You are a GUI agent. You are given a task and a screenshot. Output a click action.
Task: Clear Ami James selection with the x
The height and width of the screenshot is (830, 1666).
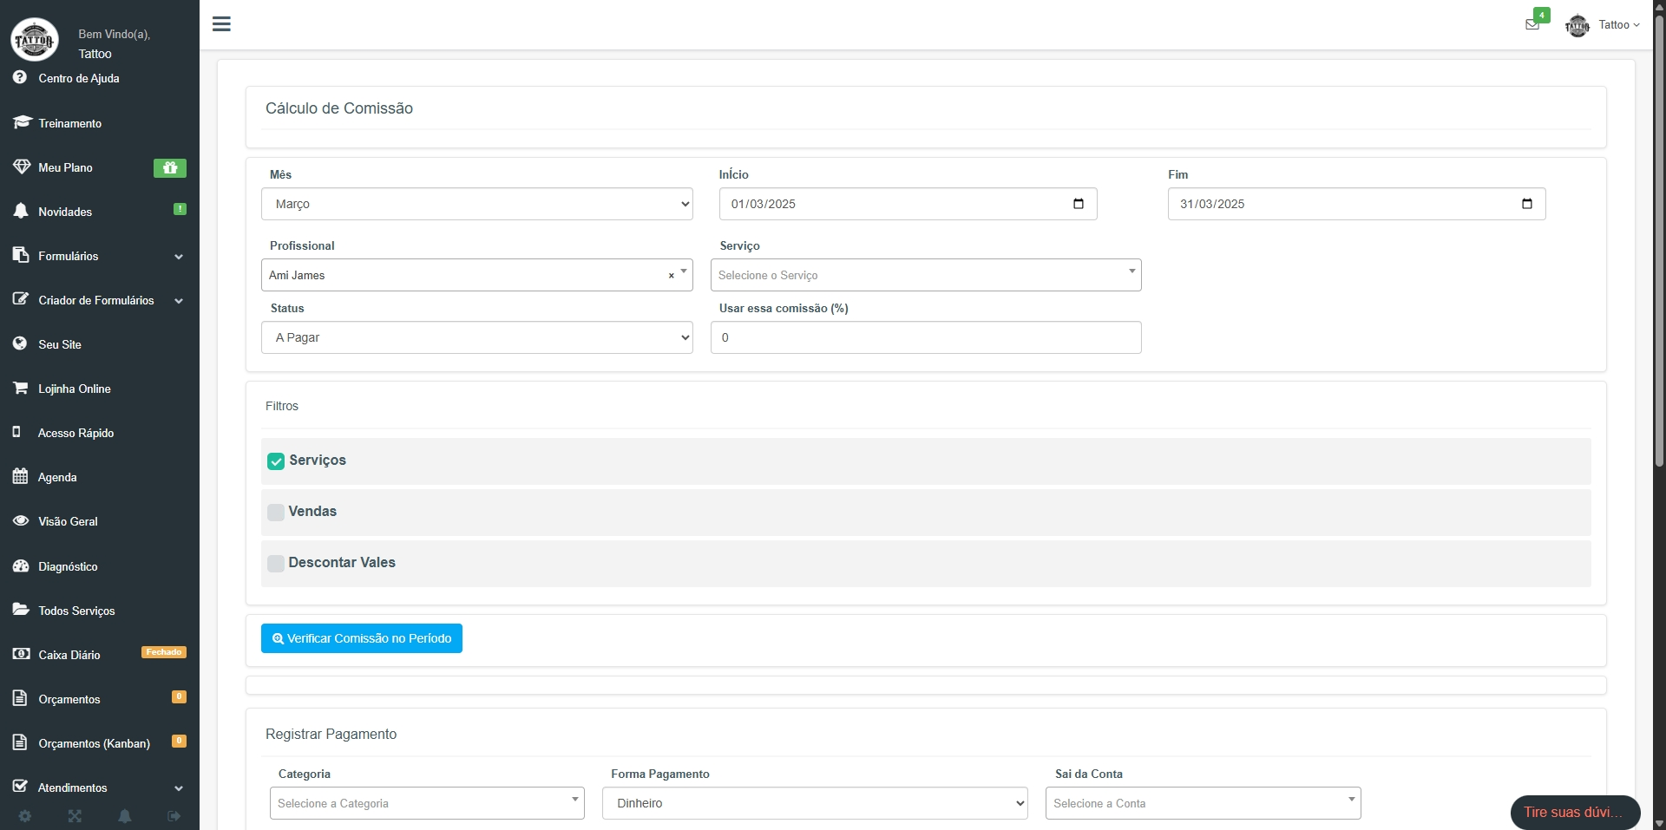click(x=671, y=276)
